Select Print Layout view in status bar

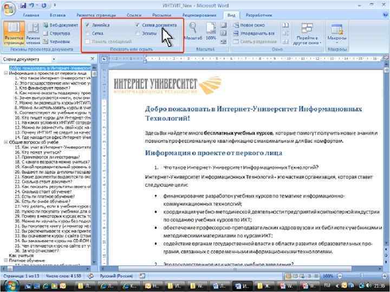pos(289,276)
